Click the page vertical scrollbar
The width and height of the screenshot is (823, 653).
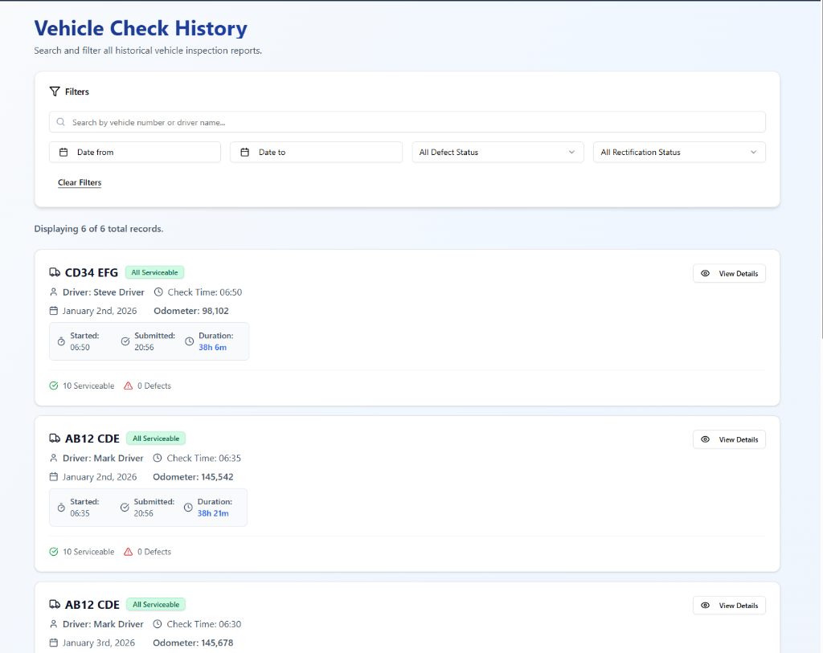[821, 170]
